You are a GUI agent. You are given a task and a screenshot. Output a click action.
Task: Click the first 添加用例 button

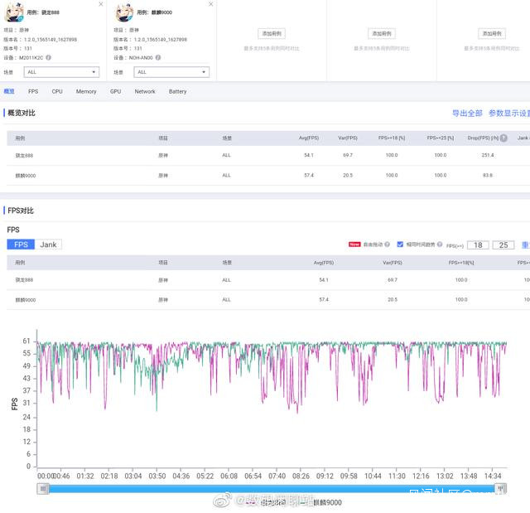(272, 34)
